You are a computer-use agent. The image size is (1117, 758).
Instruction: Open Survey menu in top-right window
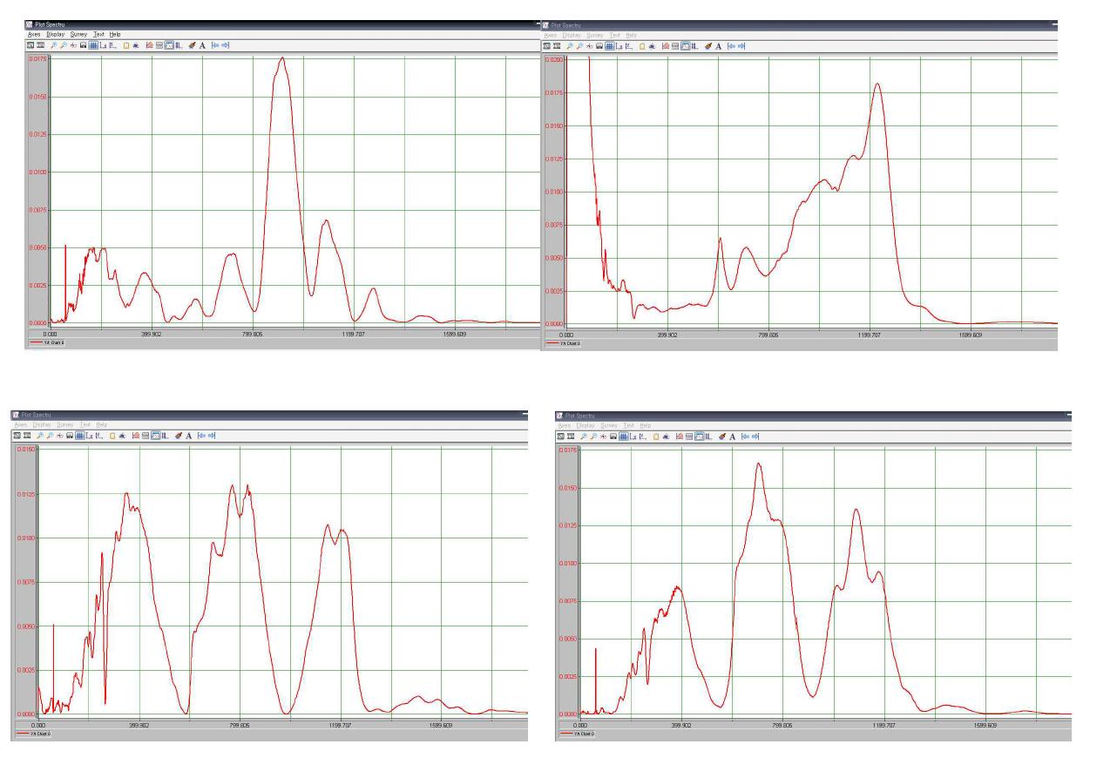(x=595, y=35)
